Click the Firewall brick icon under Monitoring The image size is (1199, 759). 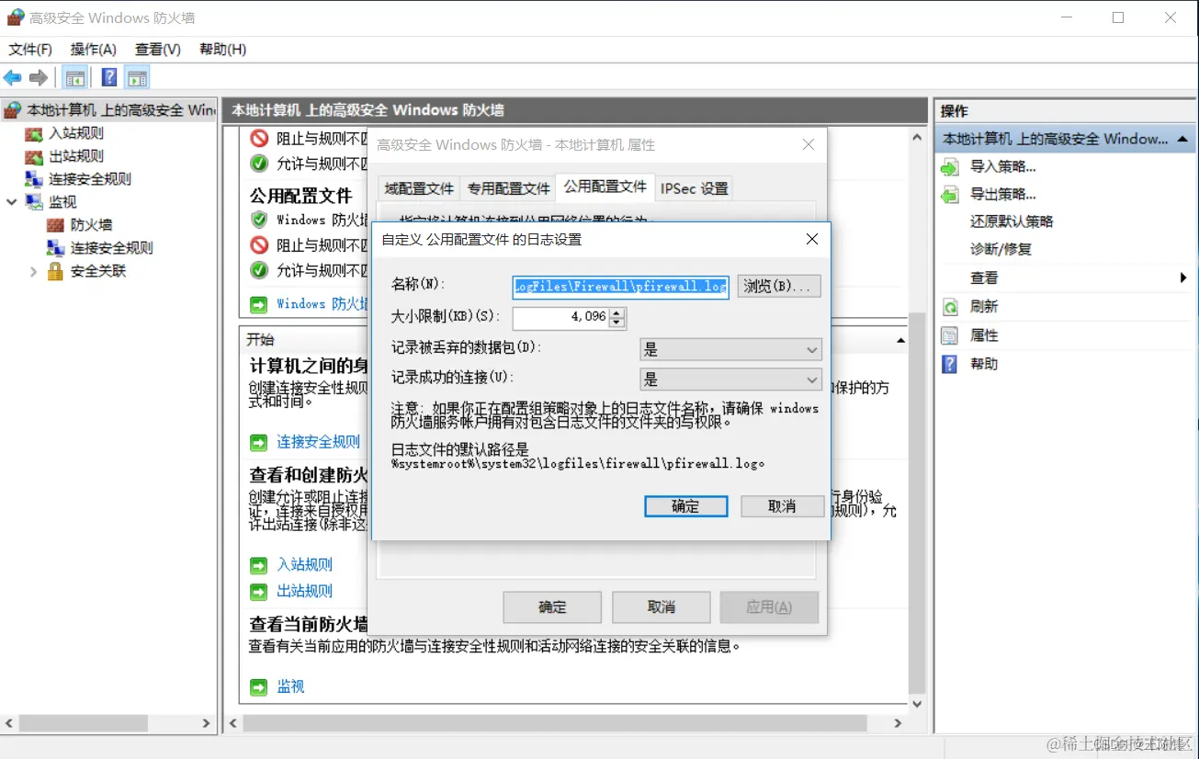(55, 225)
